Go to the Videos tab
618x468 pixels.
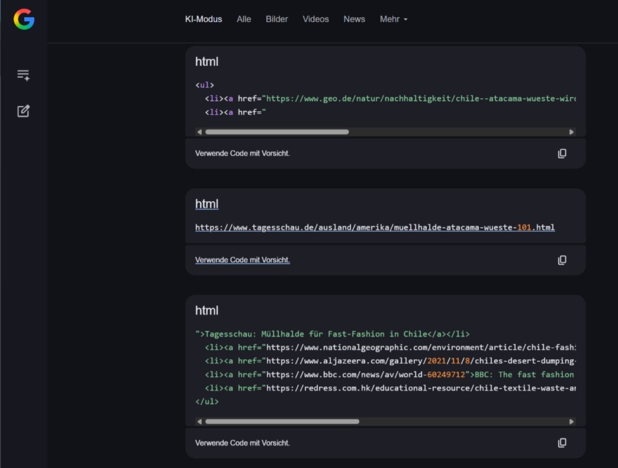click(316, 19)
